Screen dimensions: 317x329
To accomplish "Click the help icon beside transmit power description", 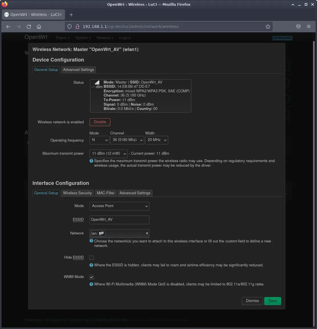I will 92,161.
